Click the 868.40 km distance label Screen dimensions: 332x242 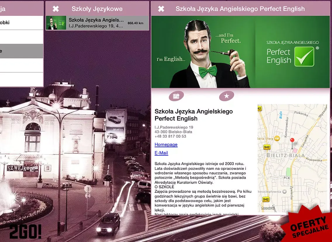[136, 23]
